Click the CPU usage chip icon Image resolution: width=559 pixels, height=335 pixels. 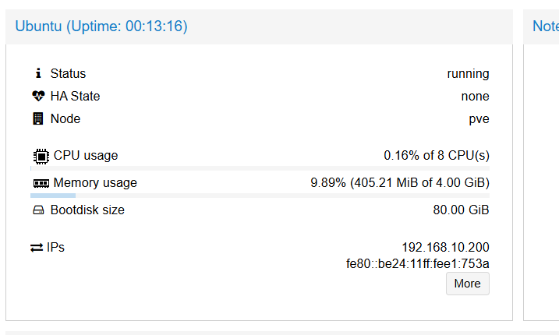[x=41, y=156]
